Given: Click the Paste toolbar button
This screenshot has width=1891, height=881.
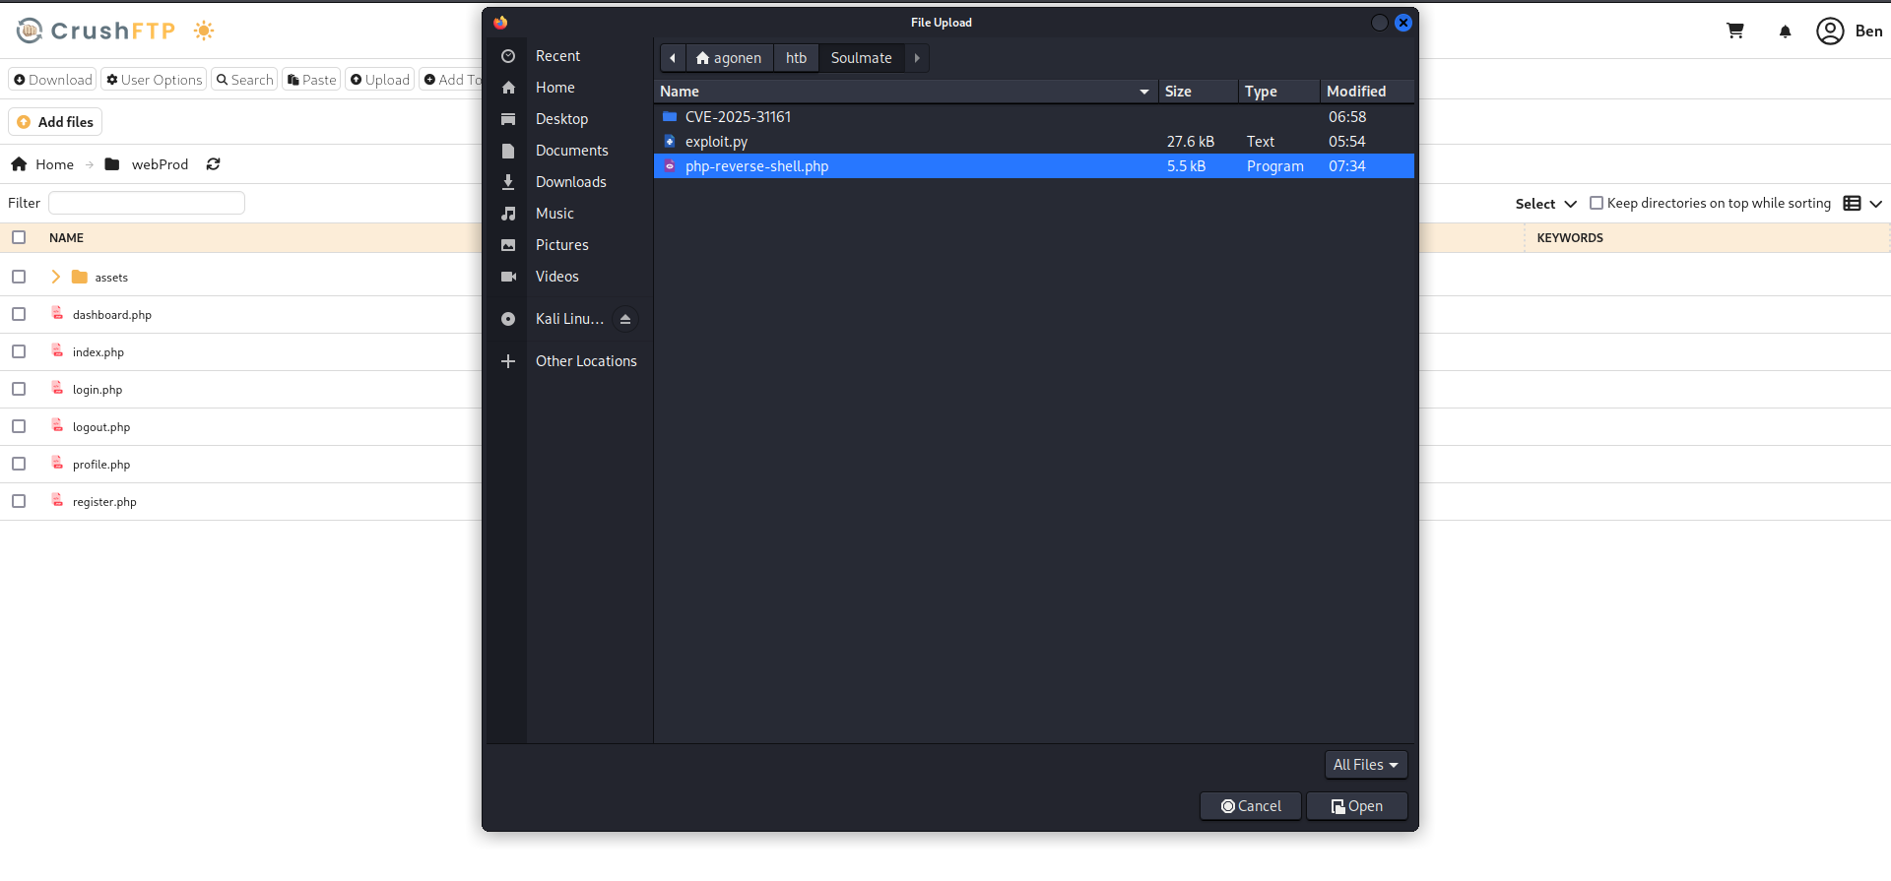Looking at the screenshot, I should pyautogui.click(x=311, y=80).
